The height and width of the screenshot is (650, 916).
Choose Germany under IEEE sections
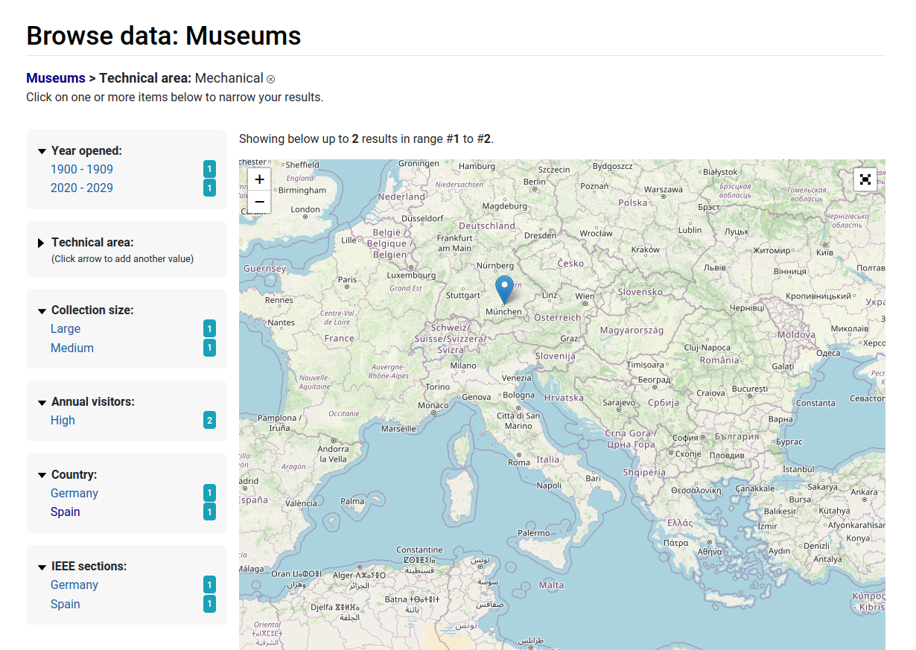[74, 584]
